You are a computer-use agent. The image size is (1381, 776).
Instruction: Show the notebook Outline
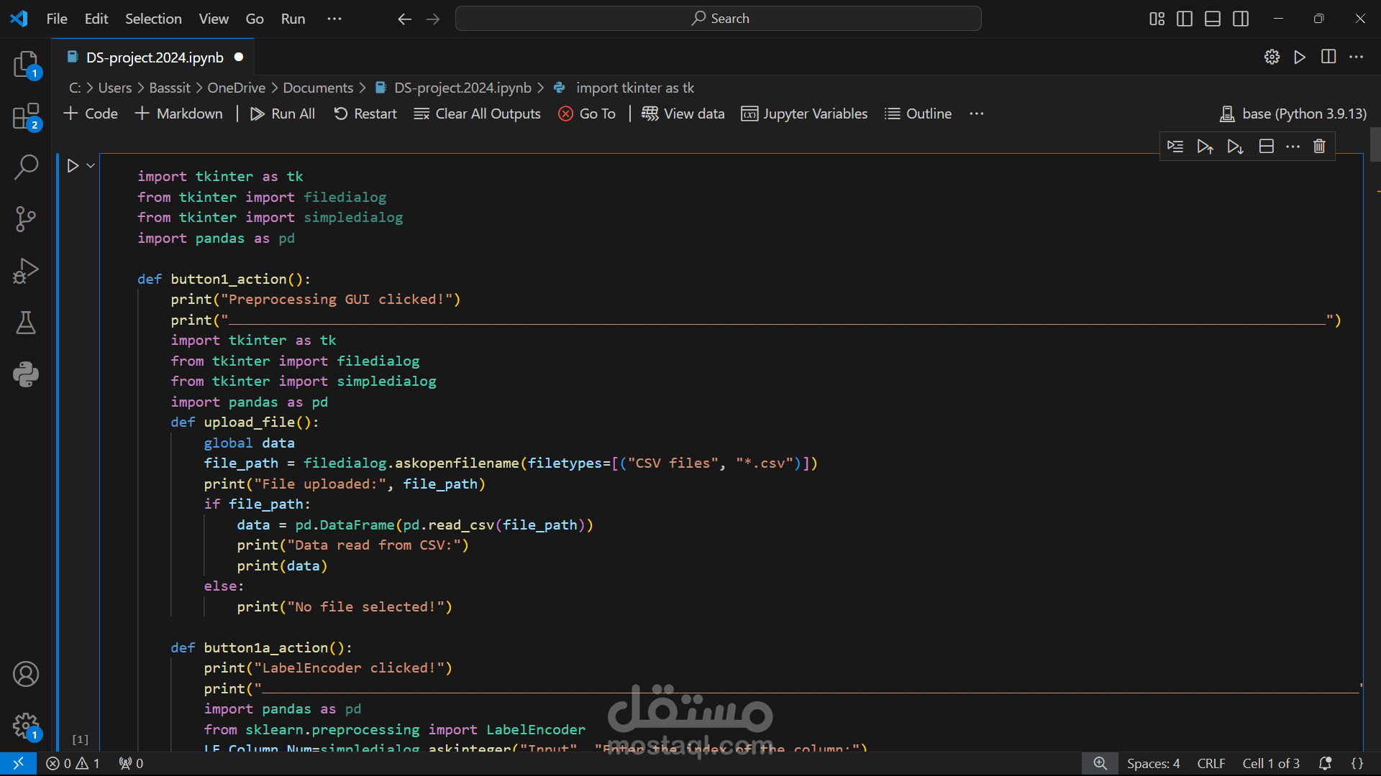tap(919, 114)
